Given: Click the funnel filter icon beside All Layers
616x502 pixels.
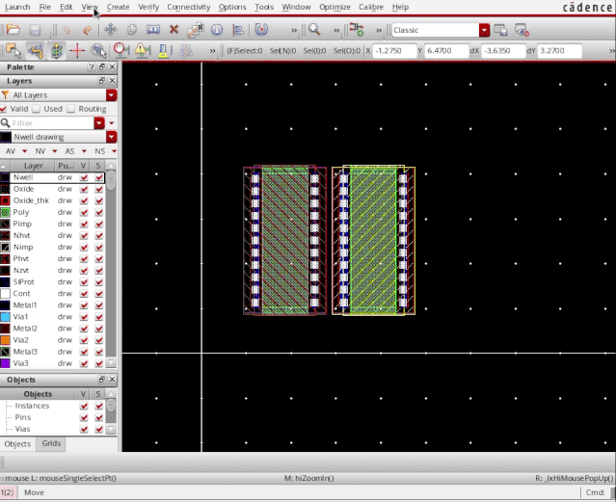Looking at the screenshot, I should pyautogui.click(x=6, y=95).
